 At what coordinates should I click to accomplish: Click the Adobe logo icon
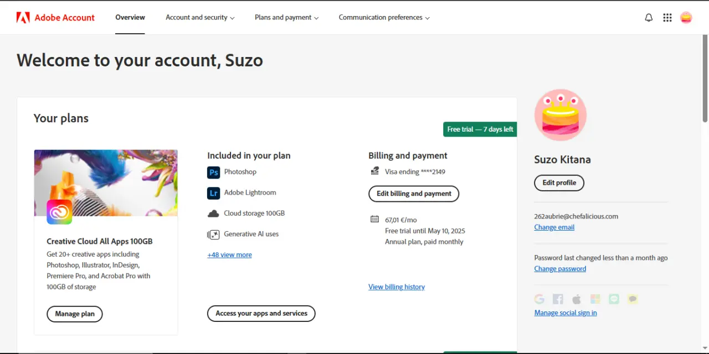click(23, 18)
